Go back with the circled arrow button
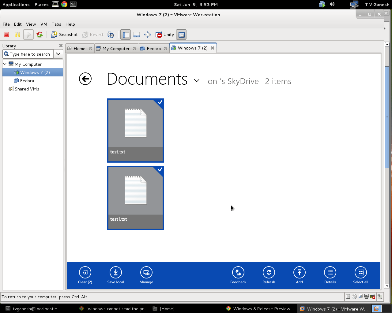The width and height of the screenshot is (392, 313). tap(85, 79)
